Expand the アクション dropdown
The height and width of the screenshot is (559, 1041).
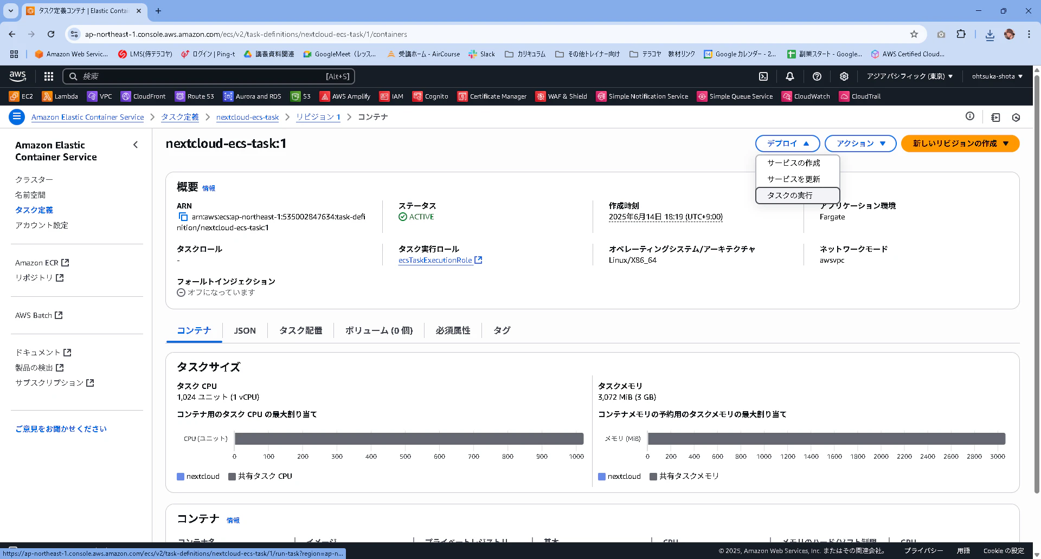[x=860, y=144]
